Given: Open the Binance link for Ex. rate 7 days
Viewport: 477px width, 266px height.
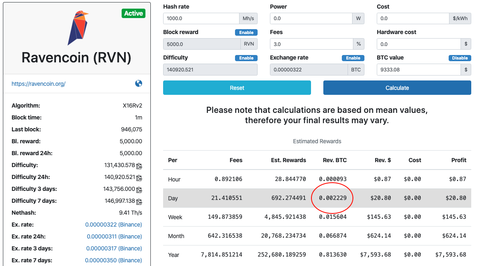Looking at the screenshot, I should [114, 260].
